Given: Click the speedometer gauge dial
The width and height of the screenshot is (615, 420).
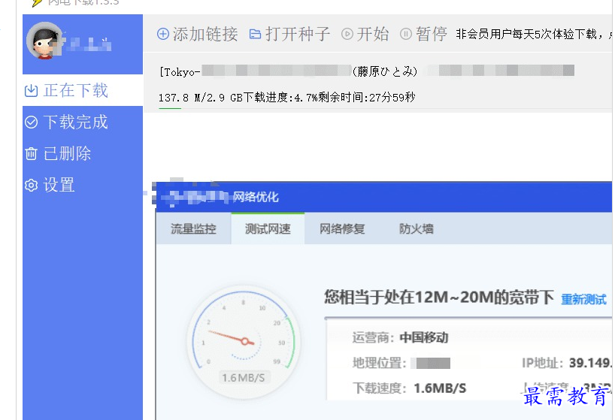Looking at the screenshot, I should point(243,339).
